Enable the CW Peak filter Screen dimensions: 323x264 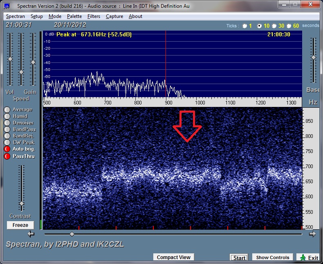point(7,142)
